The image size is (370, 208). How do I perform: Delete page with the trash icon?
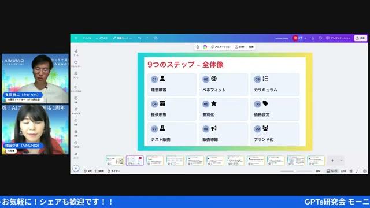198,47
